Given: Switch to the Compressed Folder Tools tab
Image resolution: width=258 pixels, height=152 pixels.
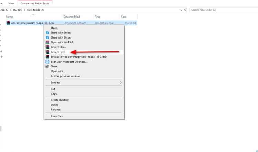Looking at the screenshot, I should tap(34, 3).
